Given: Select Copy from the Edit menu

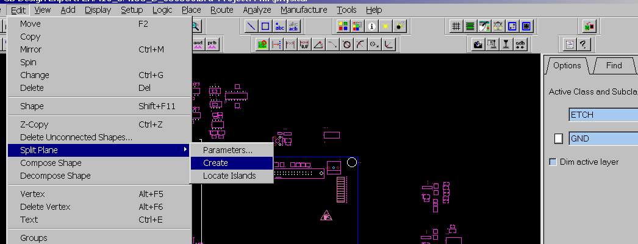Looking at the screenshot, I should tap(99, 37).
